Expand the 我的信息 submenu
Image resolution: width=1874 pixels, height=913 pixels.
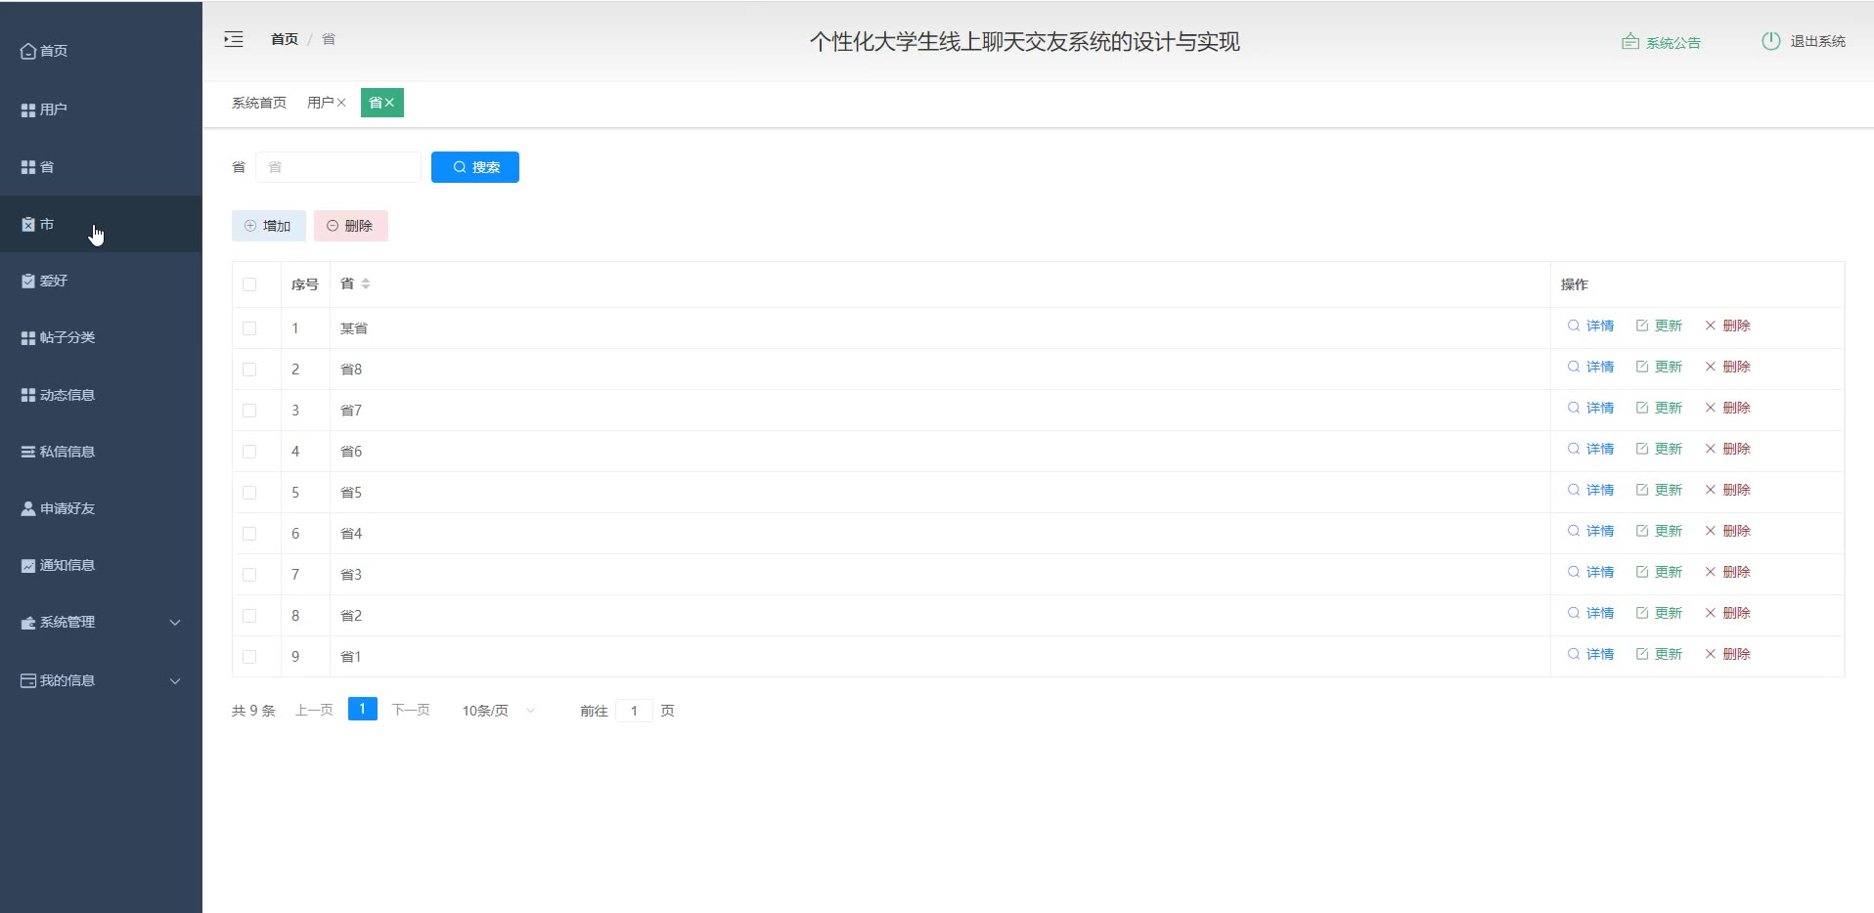(101, 680)
